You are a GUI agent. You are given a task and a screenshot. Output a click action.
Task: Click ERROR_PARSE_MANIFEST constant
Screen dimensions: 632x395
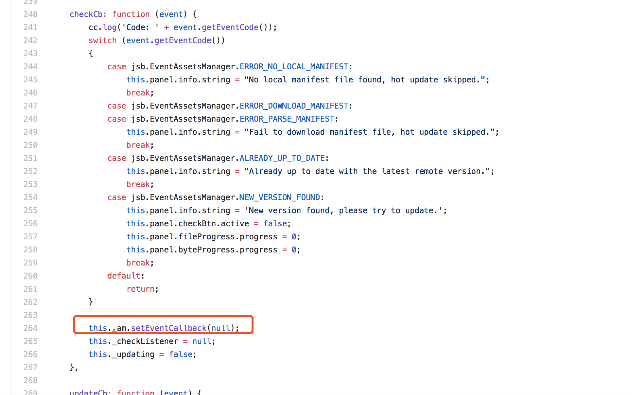coord(287,119)
